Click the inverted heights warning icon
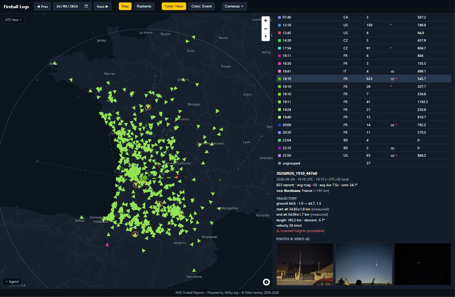This screenshot has height=297, width=455. (x=278, y=231)
